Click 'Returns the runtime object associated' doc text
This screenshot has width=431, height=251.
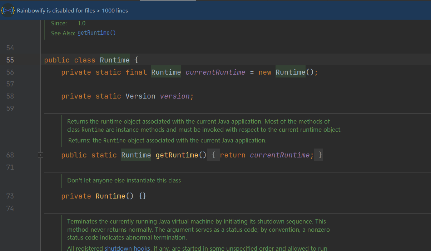pyautogui.click(x=204, y=125)
